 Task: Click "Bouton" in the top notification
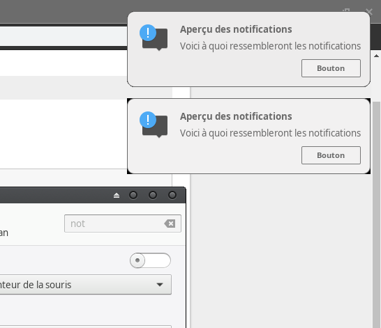(331, 68)
